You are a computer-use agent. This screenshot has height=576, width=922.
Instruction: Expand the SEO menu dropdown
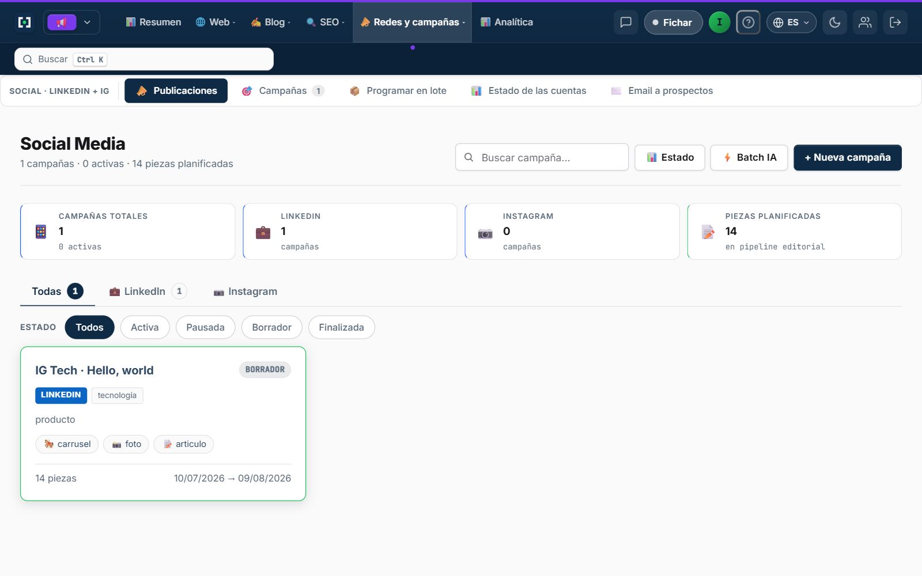(x=326, y=22)
